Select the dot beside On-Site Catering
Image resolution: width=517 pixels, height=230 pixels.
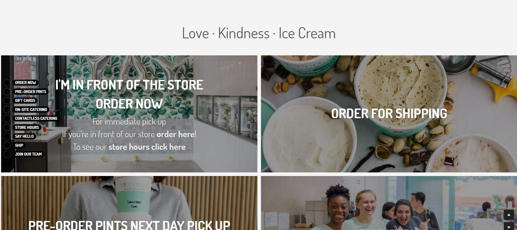tap(7, 110)
